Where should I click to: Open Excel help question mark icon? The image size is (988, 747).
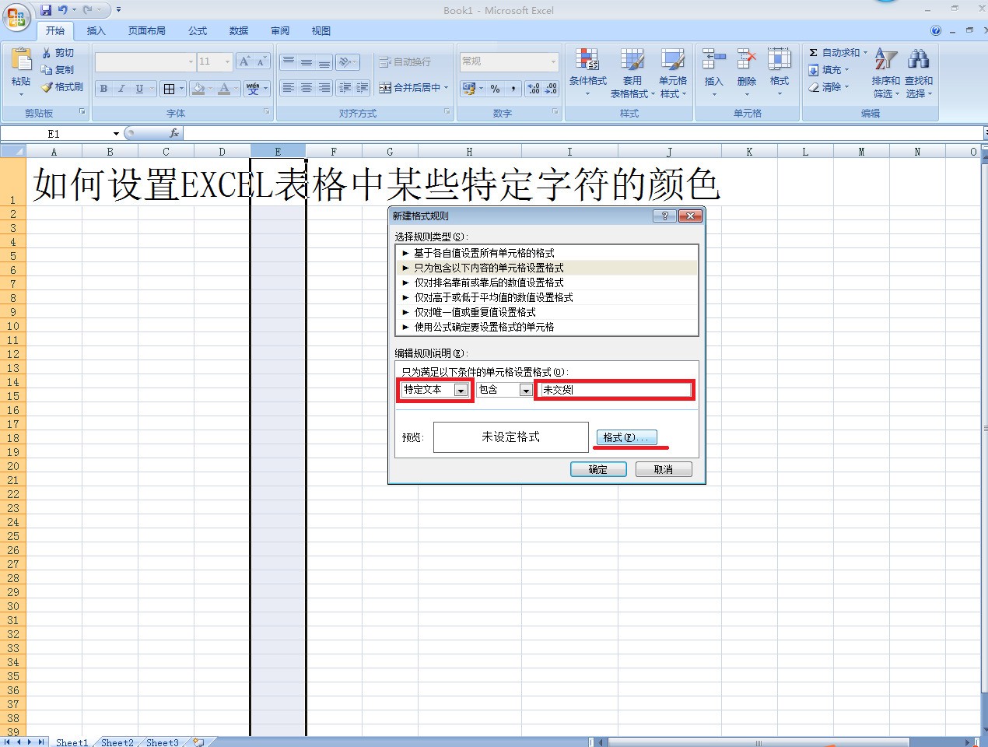point(936,30)
